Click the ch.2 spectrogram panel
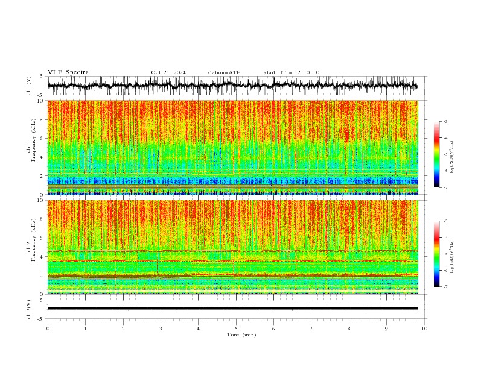The width and height of the screenshot is (478, 369). point(233,247)
